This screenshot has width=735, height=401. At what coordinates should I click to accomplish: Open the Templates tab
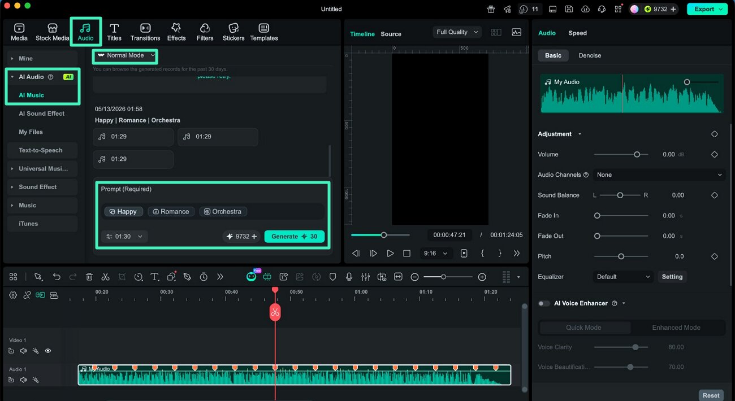click(x=264, y=32)
